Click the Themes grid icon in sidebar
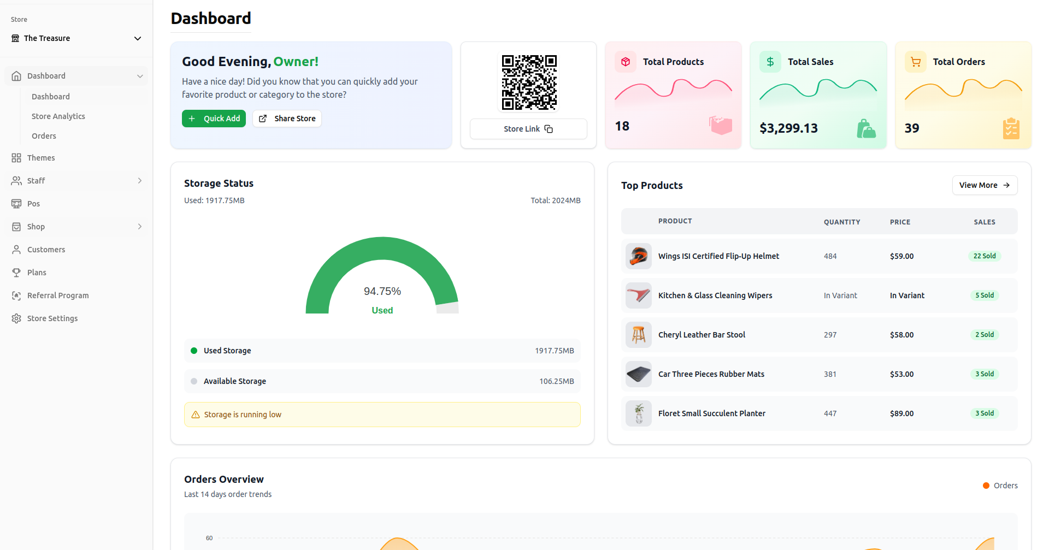This screenshot has height=550, width=1049. tap(16, 158)
